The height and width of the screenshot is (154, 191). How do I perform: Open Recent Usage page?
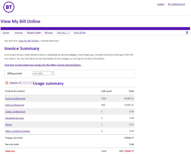tap(34, 32)
